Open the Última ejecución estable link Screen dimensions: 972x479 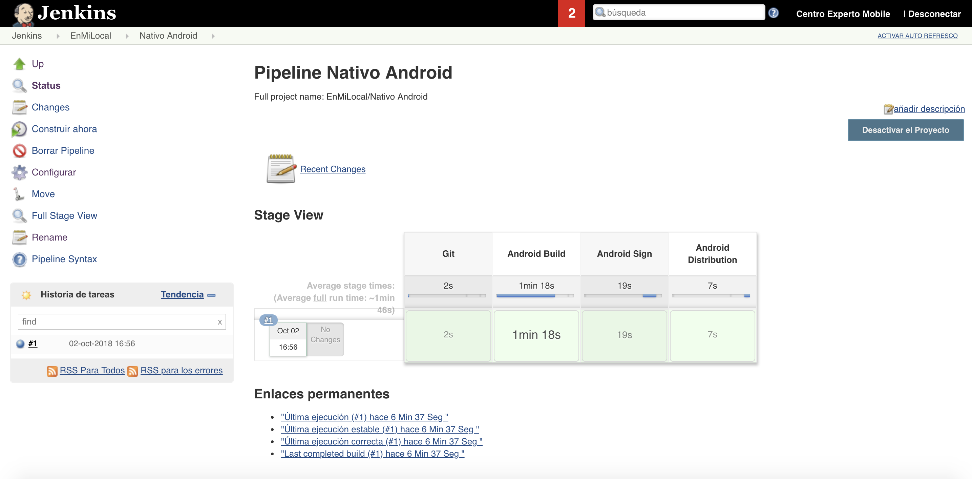point(380,430)
